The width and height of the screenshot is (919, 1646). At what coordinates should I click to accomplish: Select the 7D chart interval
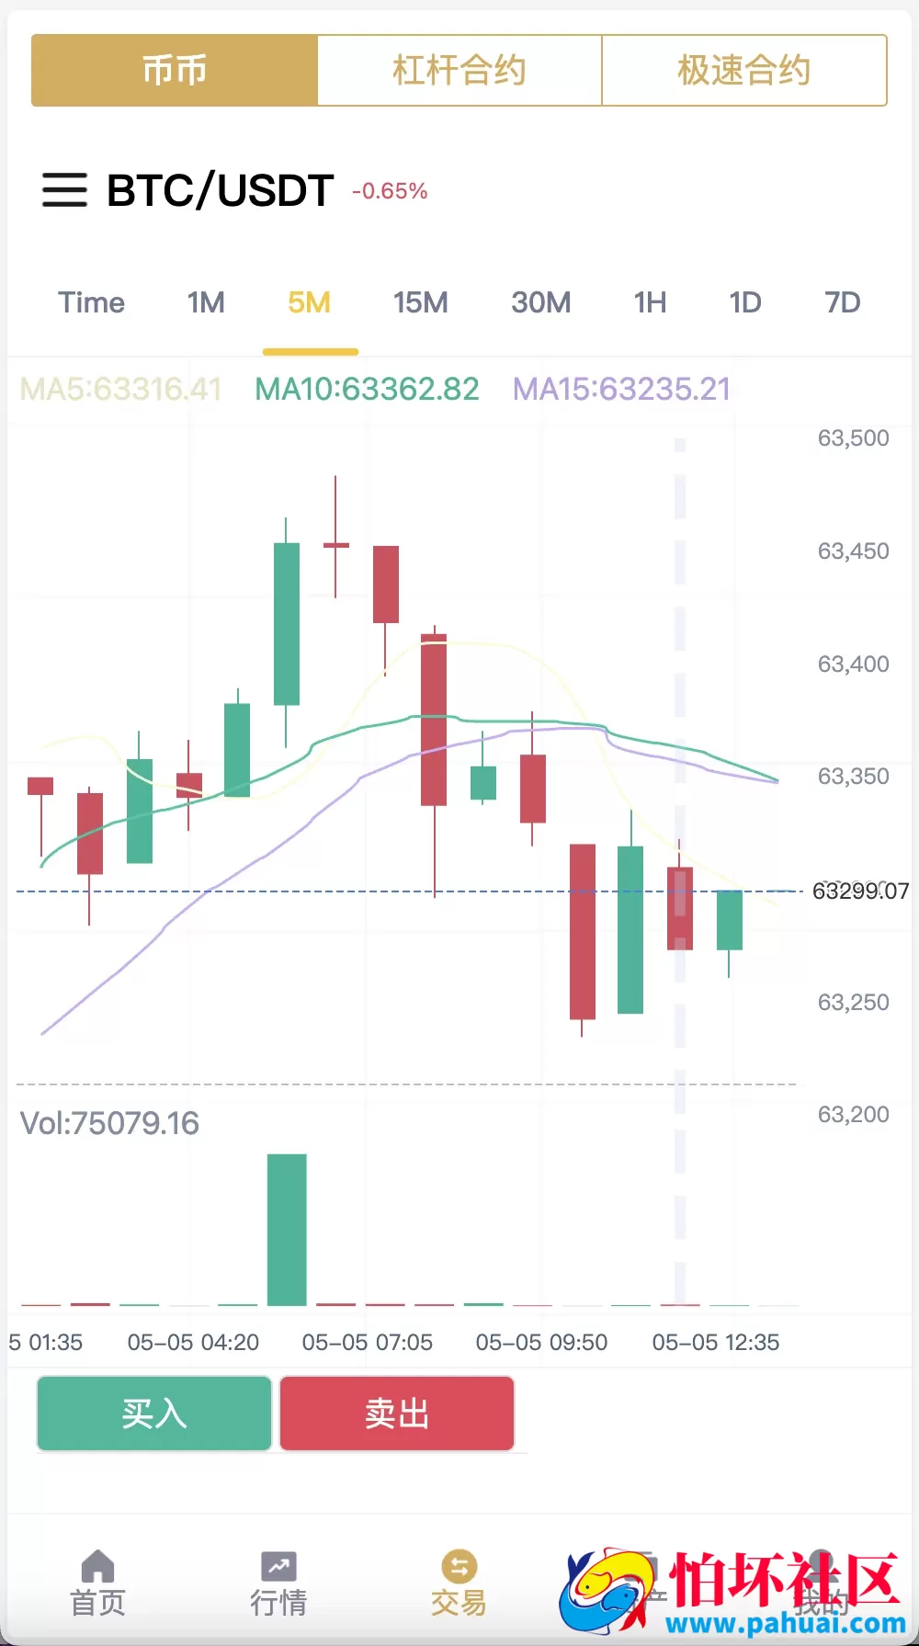click(842, 302)
